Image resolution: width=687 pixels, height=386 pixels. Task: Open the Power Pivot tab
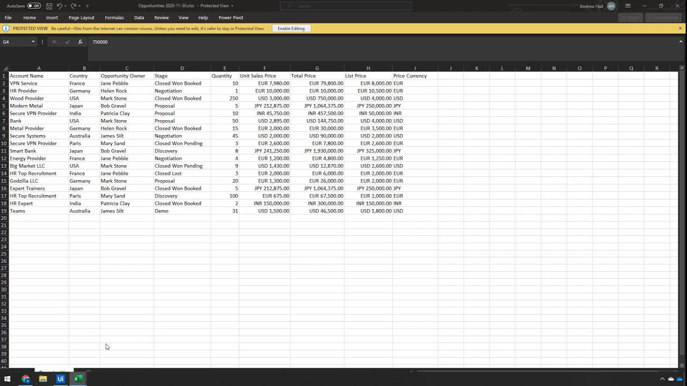231,18
